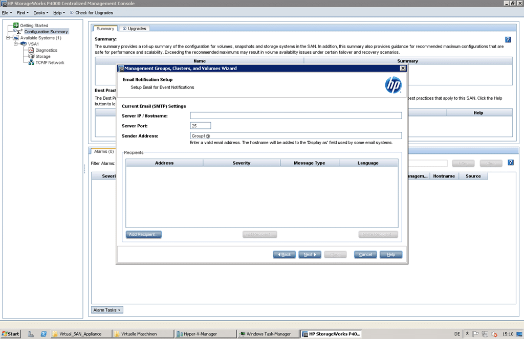Image resolution: width=524 pixels, height=339 pixels.
Task: Click the Source column in alarms table
Action: [x=473, y=176]
